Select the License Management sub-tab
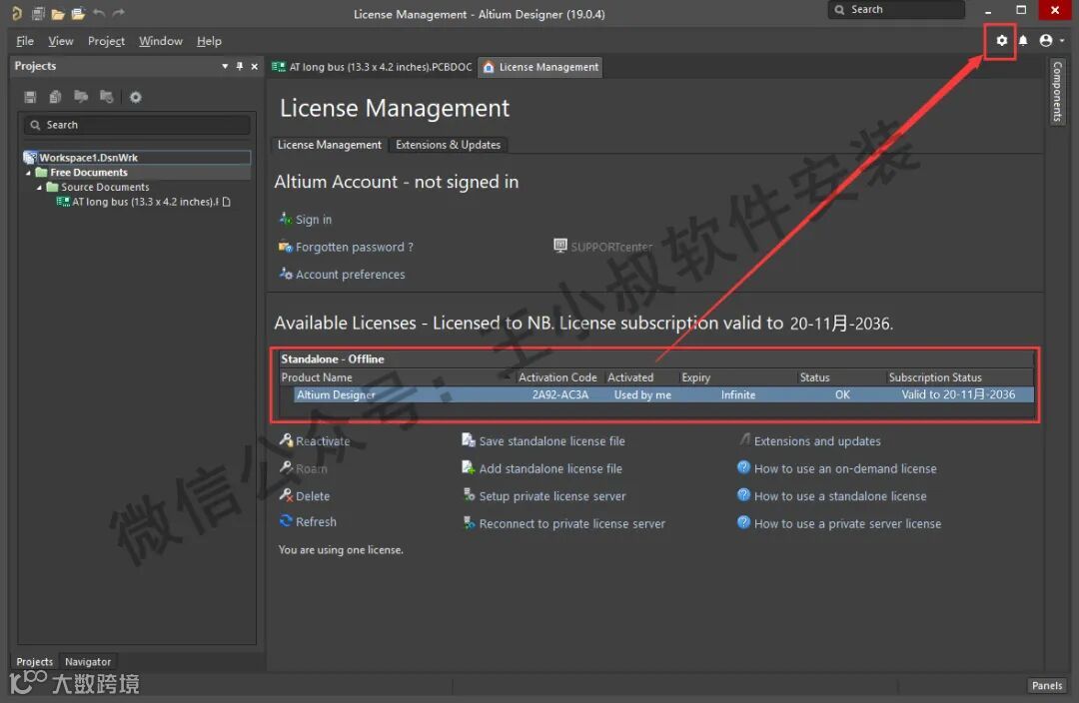 pyautogui.click(x=329, y=145)
